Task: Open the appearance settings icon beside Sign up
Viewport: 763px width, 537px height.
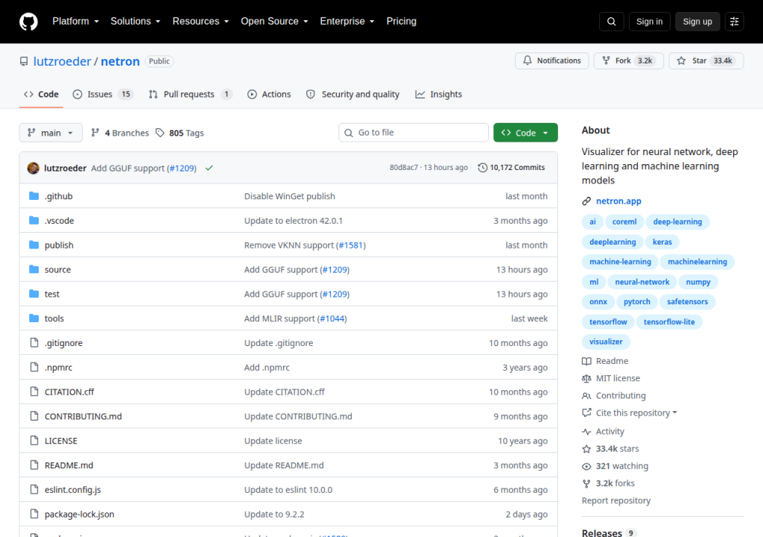Action: [x=734, y=22]
